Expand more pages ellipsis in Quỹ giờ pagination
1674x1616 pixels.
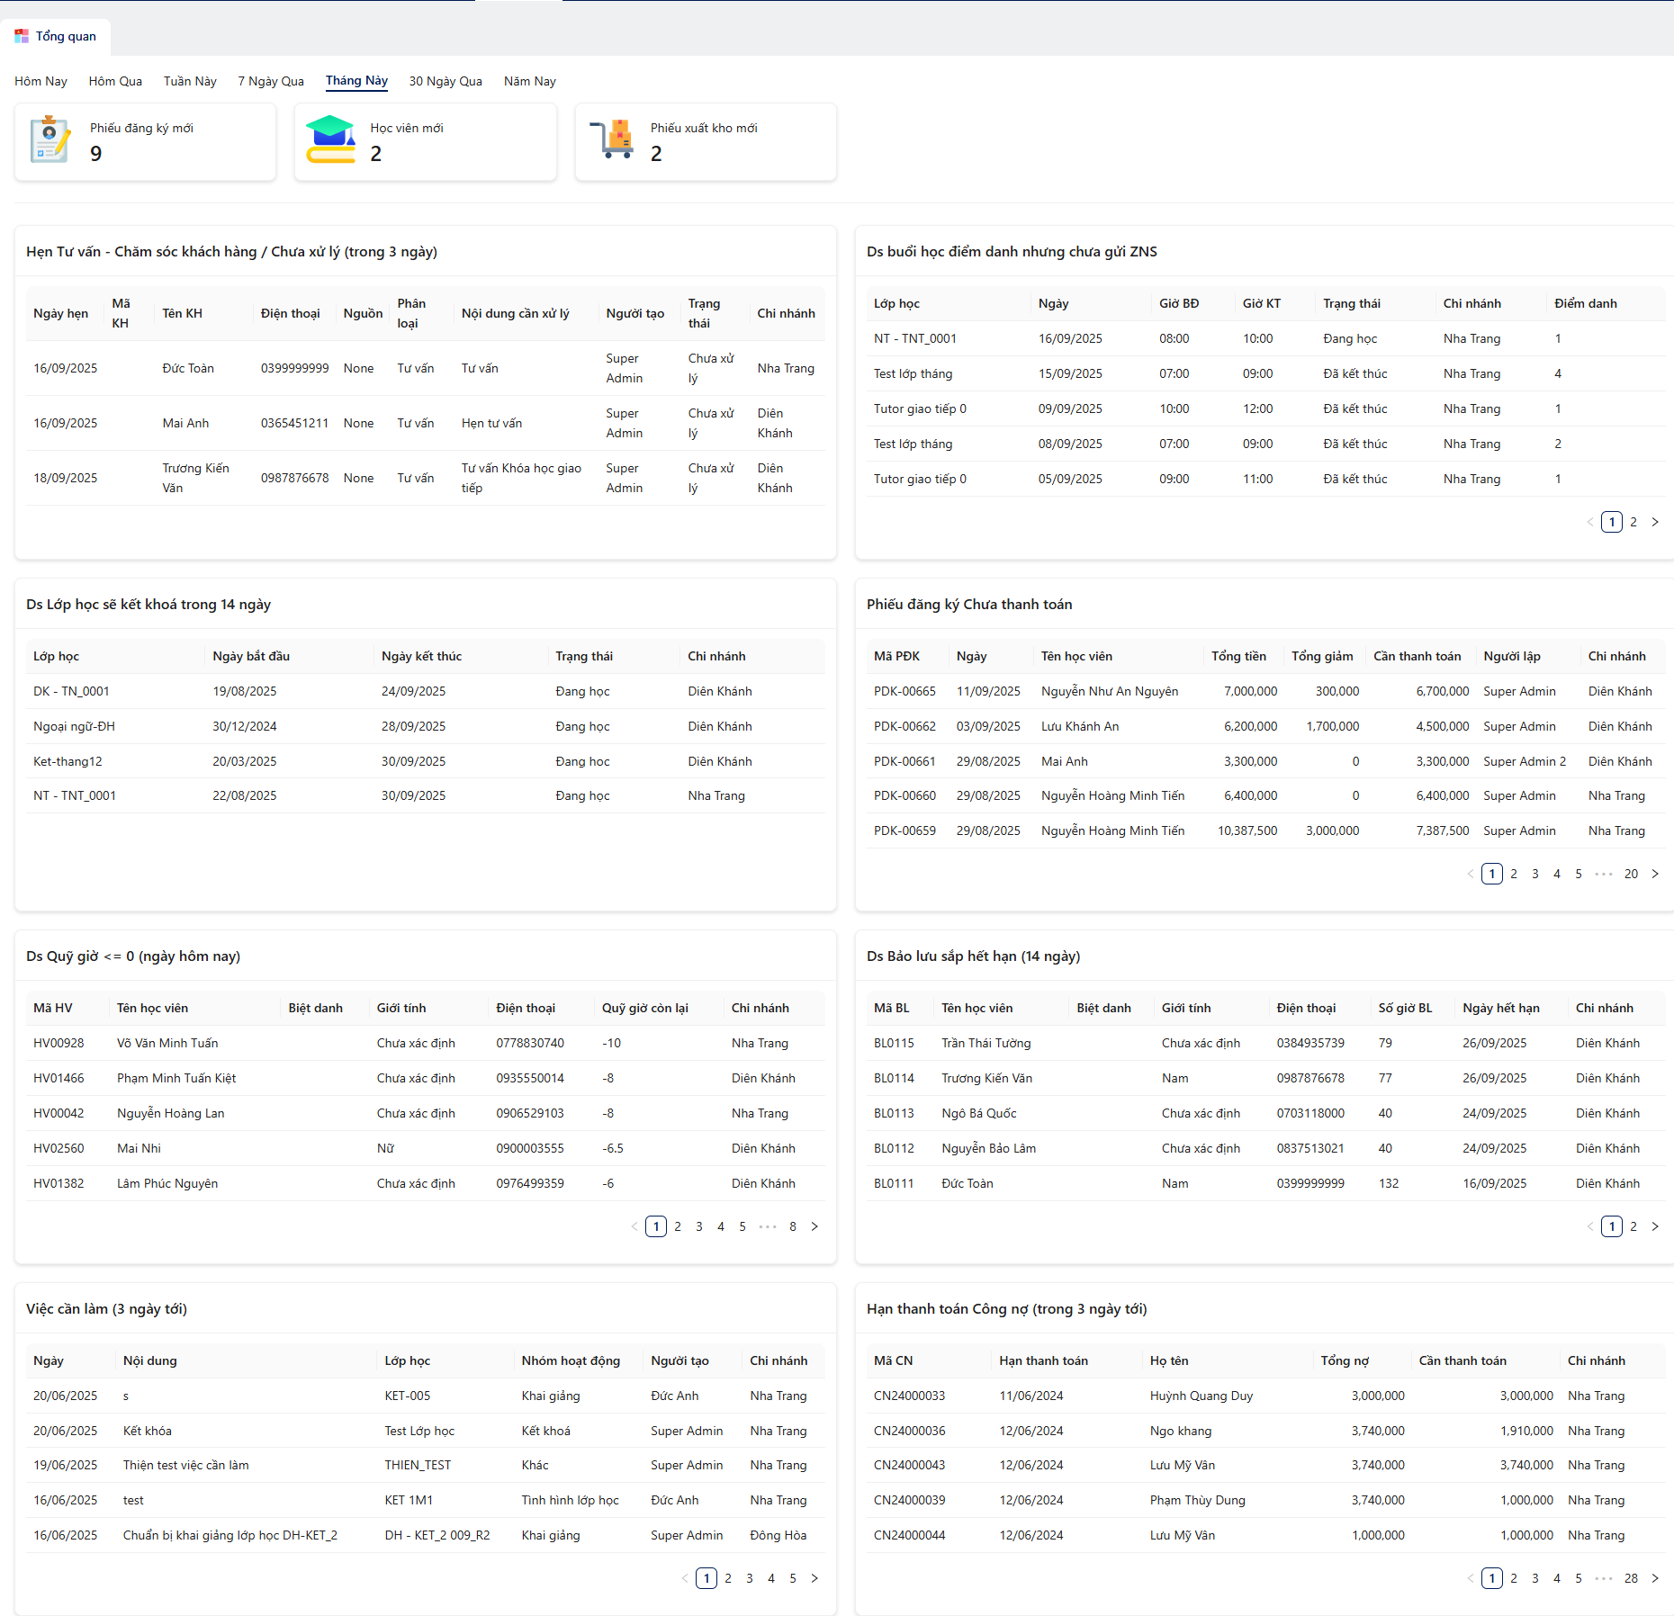768,1226
